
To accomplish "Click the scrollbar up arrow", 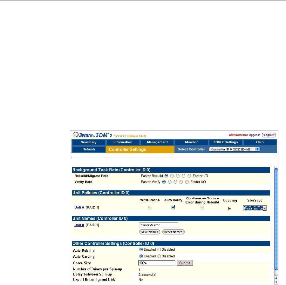I will (x=276, y=278).
